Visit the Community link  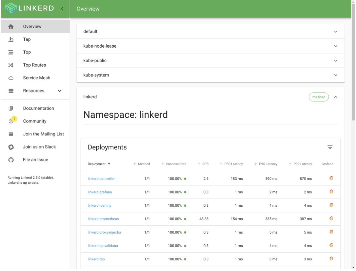pos(35,121)
